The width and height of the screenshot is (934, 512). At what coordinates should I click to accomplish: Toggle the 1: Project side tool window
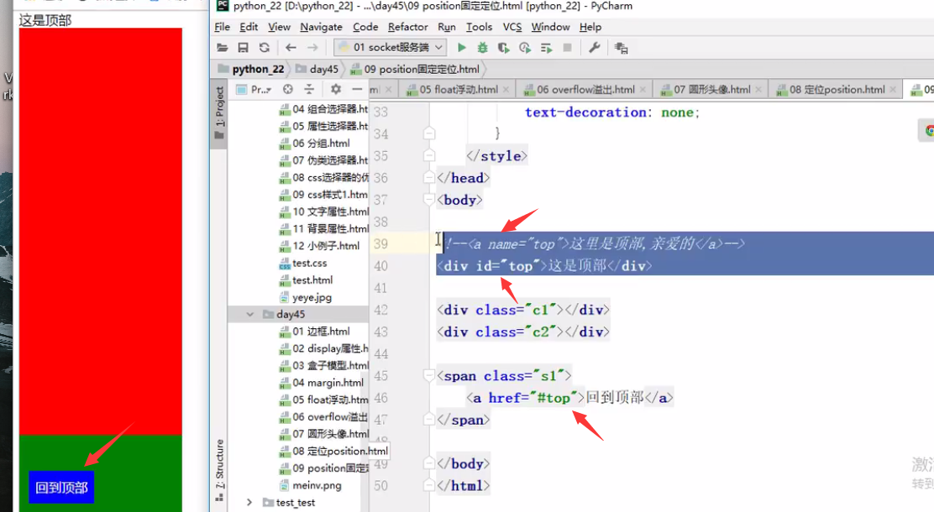pos(219,112)
